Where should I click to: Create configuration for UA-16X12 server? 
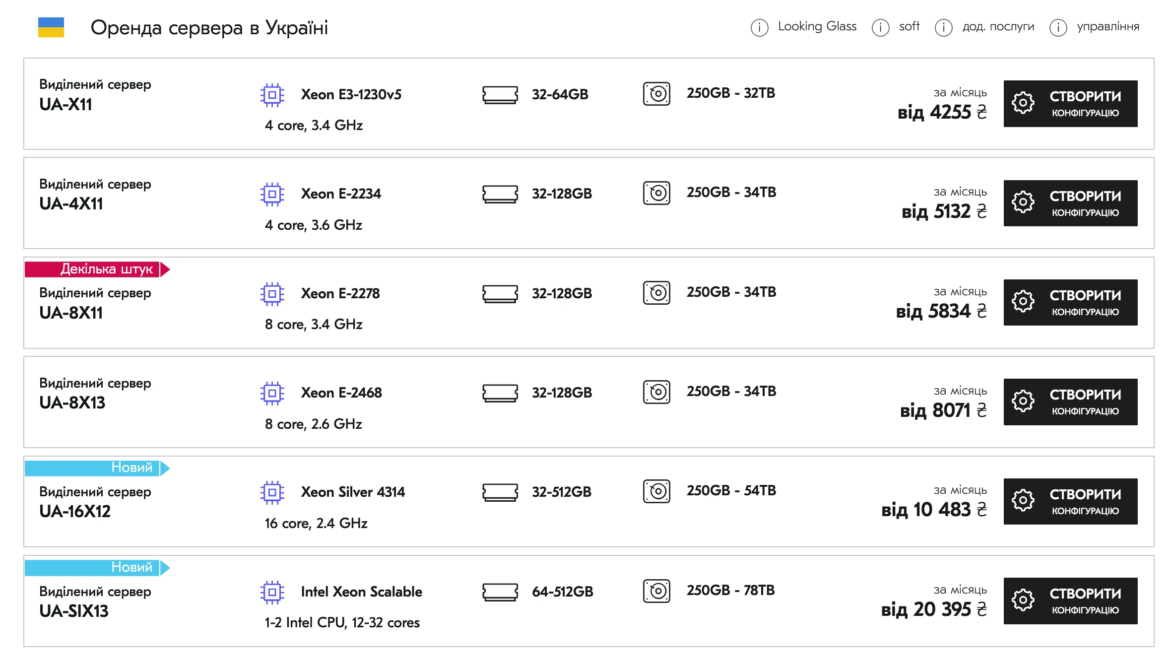click(1070, 502)
